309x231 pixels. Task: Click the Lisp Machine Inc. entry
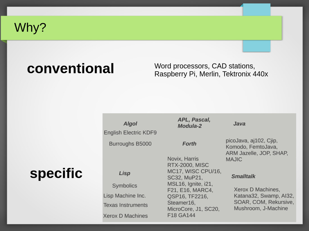[x=125, y=196]
